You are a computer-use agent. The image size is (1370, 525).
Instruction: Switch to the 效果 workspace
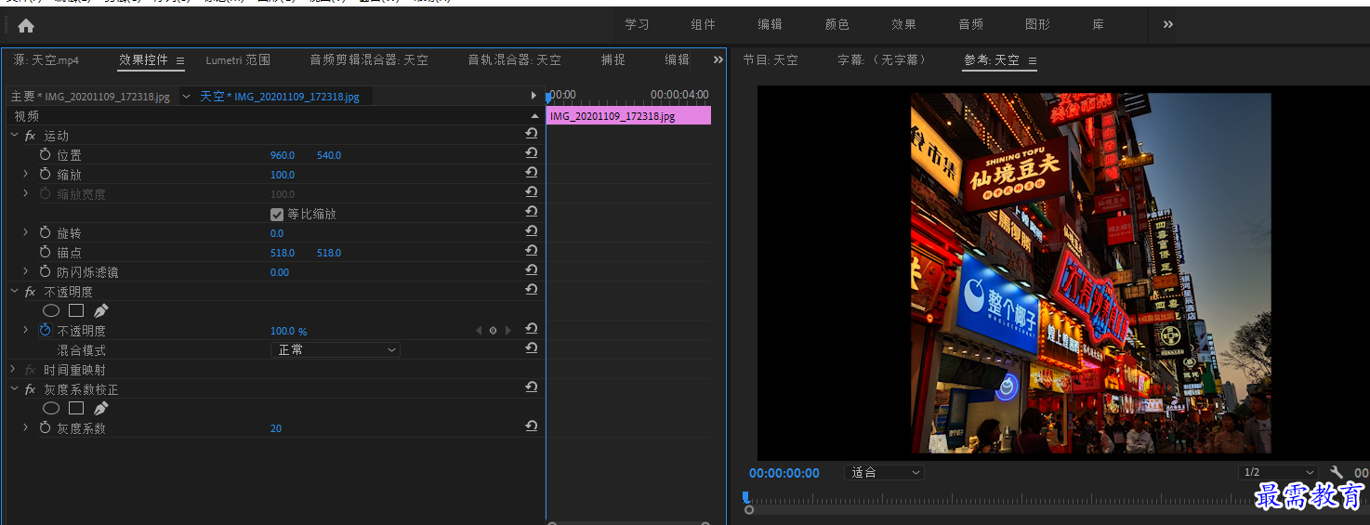(904, 25)
